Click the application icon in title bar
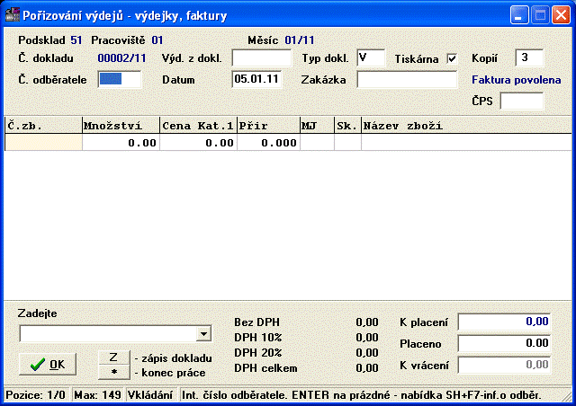This screenshot has width=576, height=406. pyautogui.click(x=12, y=15)
